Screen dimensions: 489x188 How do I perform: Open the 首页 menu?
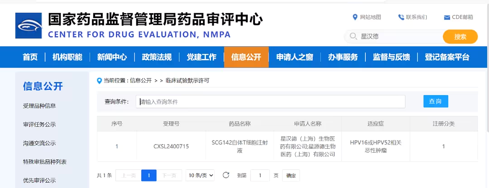[30, 57]
